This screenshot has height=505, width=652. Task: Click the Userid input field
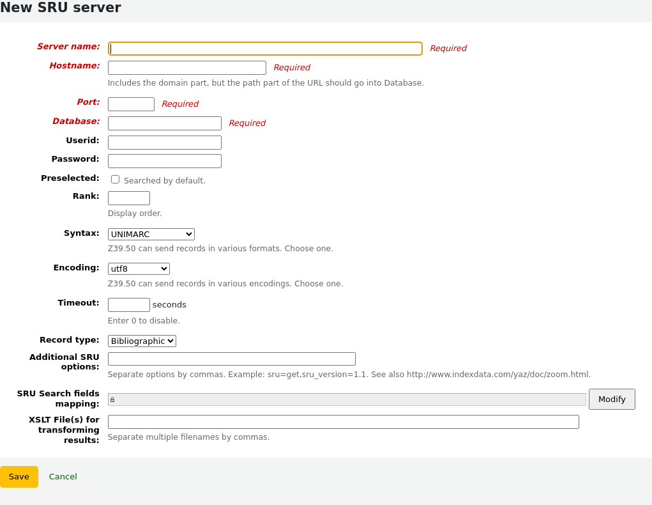coord(164,142)
